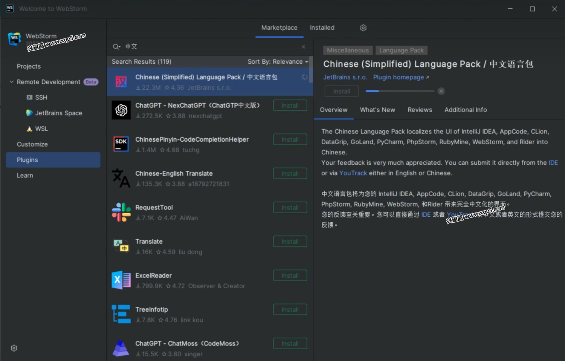Click the TreeInfotip plugin icon
This screenshot has height=361, width=565.
coord(121,314)
